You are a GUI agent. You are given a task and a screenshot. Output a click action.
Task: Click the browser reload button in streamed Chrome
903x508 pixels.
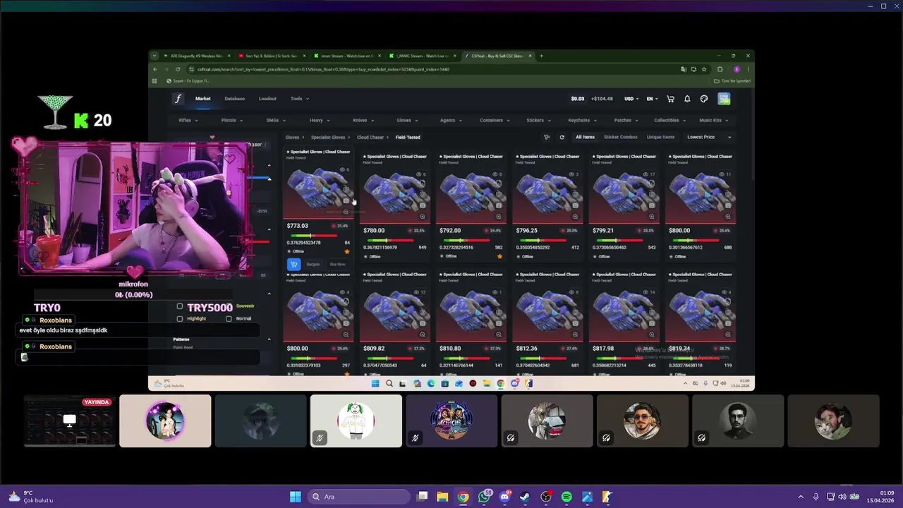coord(178,69)
